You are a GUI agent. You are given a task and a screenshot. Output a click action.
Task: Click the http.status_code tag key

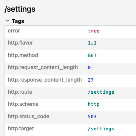pyautogui.click(x=29, y=117)
